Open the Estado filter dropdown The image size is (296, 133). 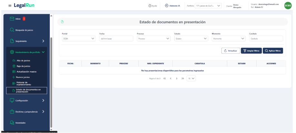tap(191, 38)
